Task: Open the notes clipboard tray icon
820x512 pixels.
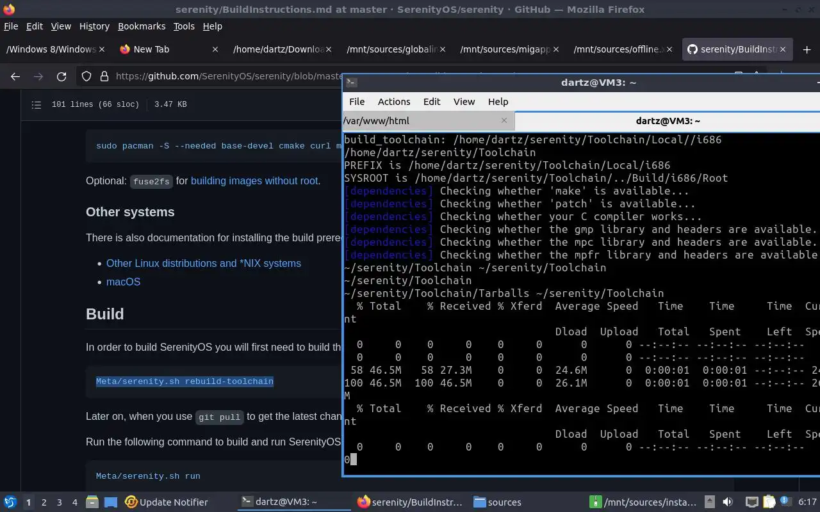Action: [x=769, y=502]
